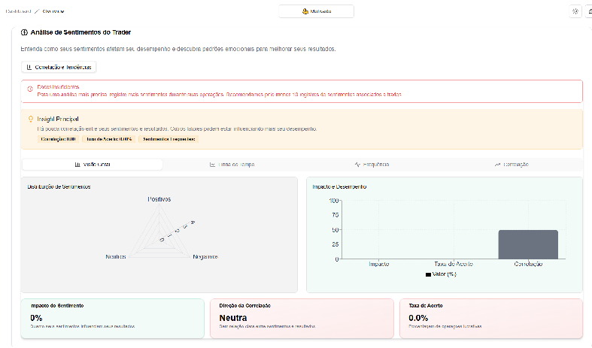Click the chart icon in Correlação e Tendências button
The height and width of the screenshot is (348, 592).
29,67
